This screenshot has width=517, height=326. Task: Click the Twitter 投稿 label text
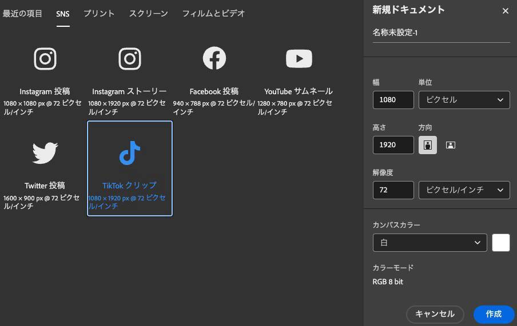click(45, 186)
